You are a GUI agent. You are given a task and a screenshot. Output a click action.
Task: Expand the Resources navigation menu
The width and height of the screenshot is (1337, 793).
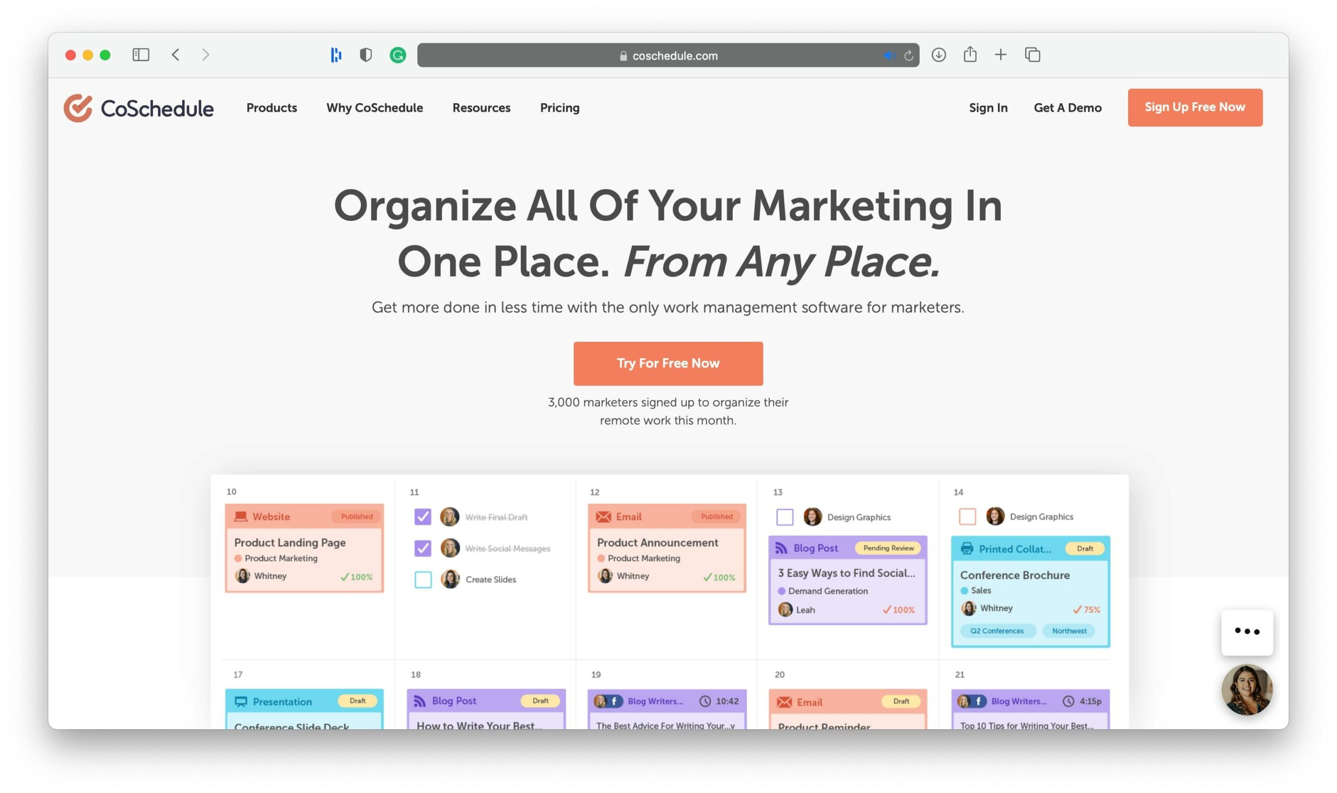pos(480,106)
